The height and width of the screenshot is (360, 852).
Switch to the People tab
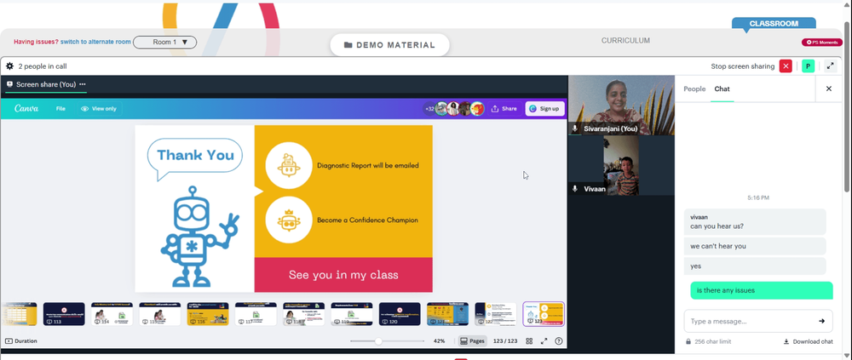[x=694, y=89]
